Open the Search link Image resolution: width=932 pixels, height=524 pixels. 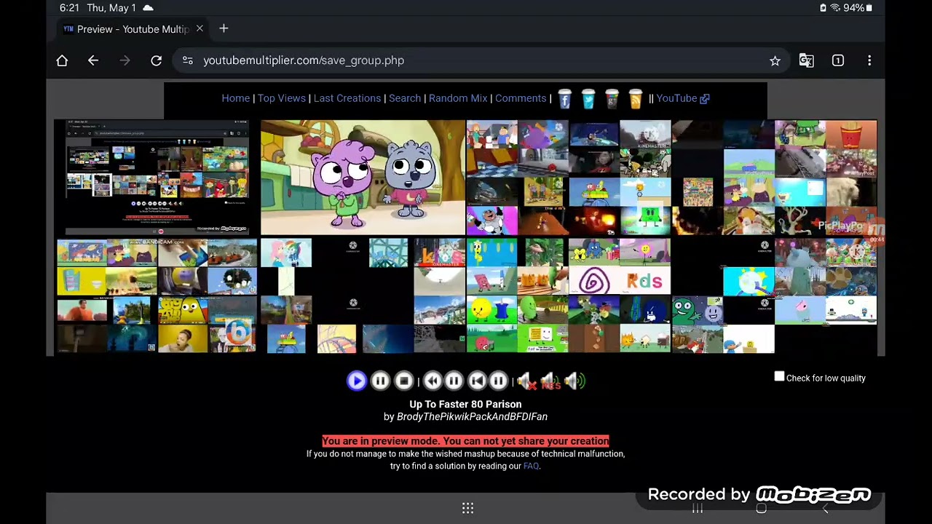coord(405,98)
